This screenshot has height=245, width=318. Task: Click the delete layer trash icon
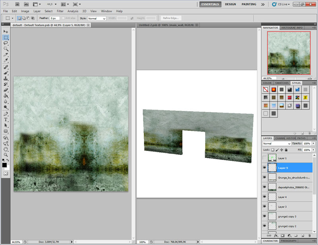(x=309, y=236)
